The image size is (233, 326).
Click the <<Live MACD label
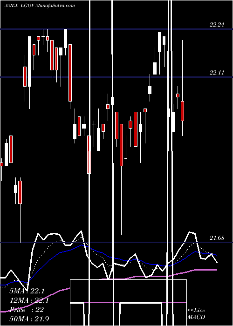click(x=196, y=313)
